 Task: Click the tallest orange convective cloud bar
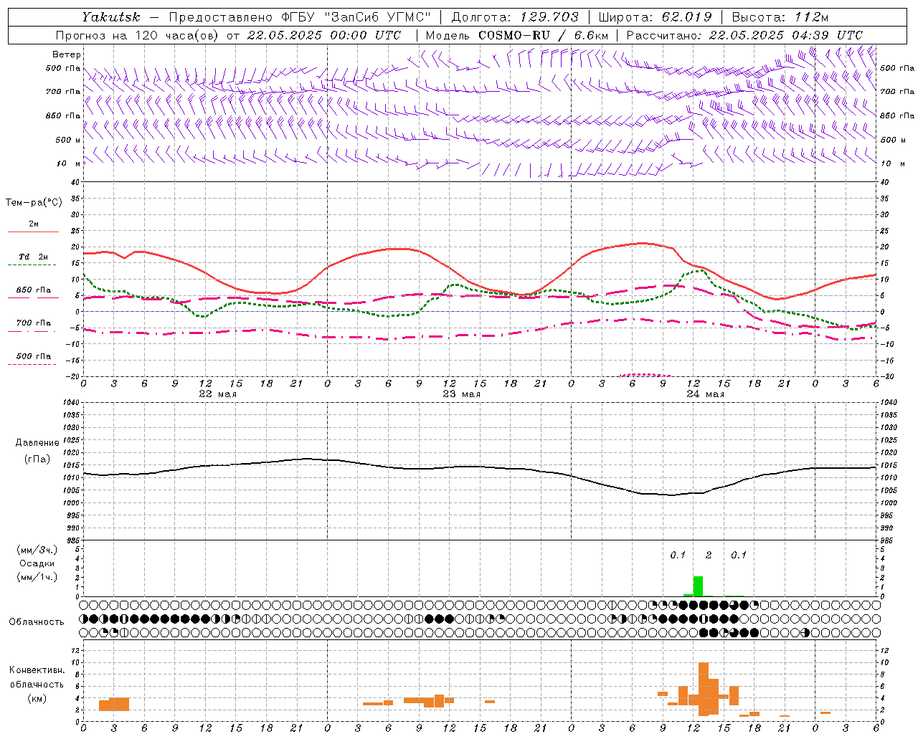(x=704, y=689)
